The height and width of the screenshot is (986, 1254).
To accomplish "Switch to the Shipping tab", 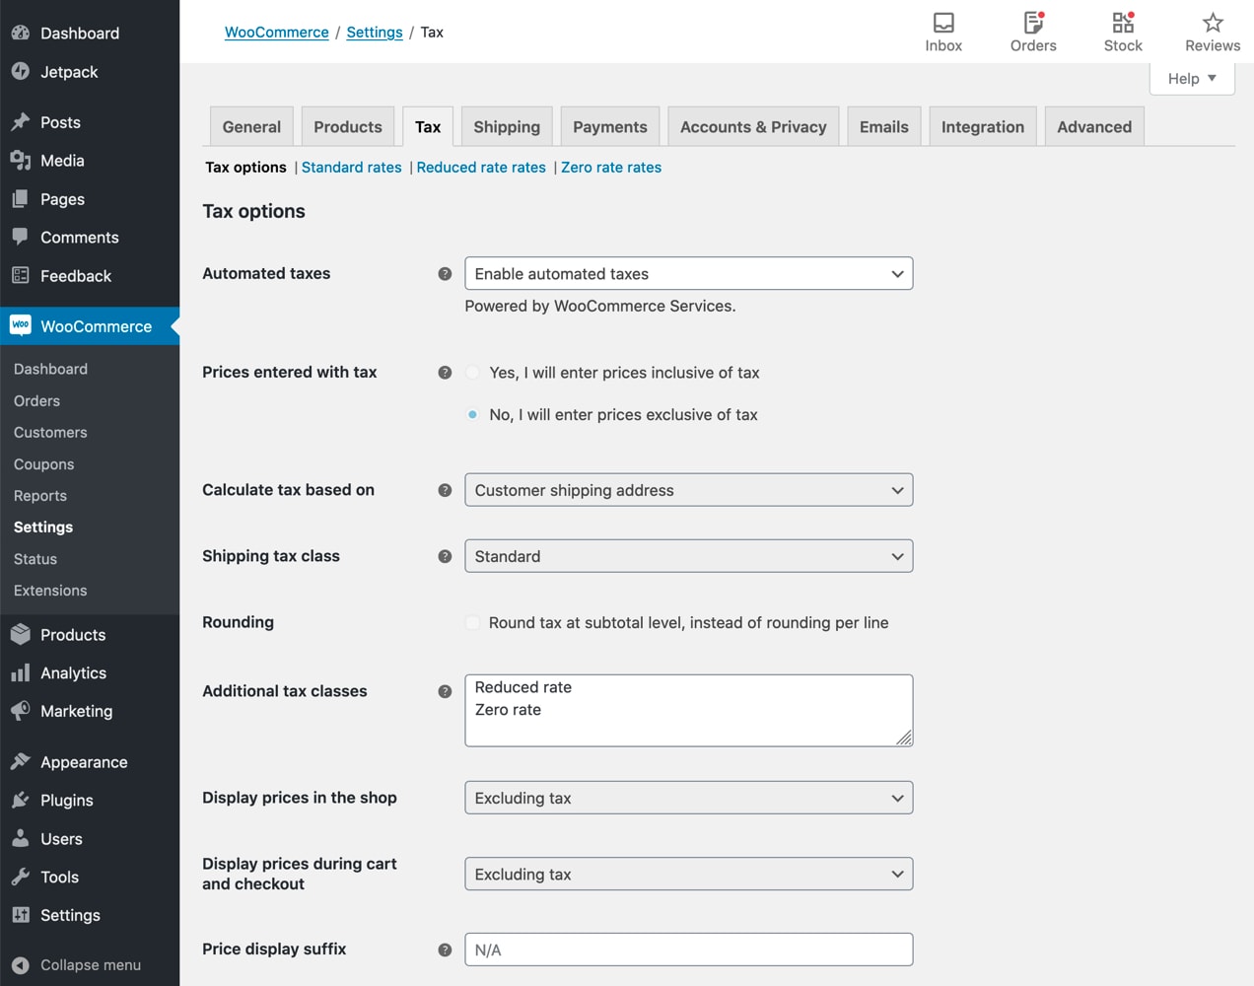I will (506, 126).
